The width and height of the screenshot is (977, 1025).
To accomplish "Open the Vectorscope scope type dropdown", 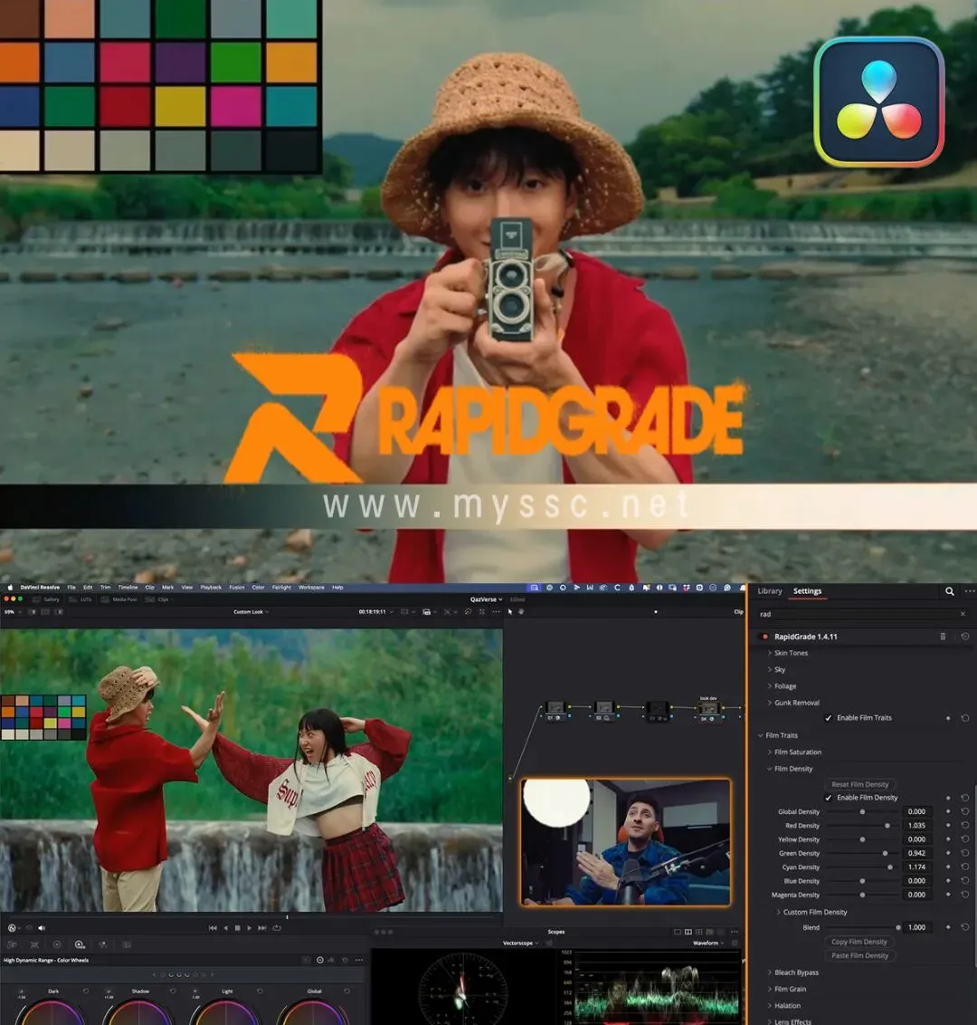I will click(520, 944).
